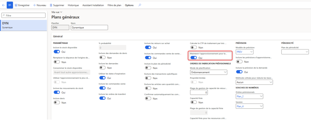Open the Options menu
Viewport: 311px width, 123px height.
[x=129, y=5]
